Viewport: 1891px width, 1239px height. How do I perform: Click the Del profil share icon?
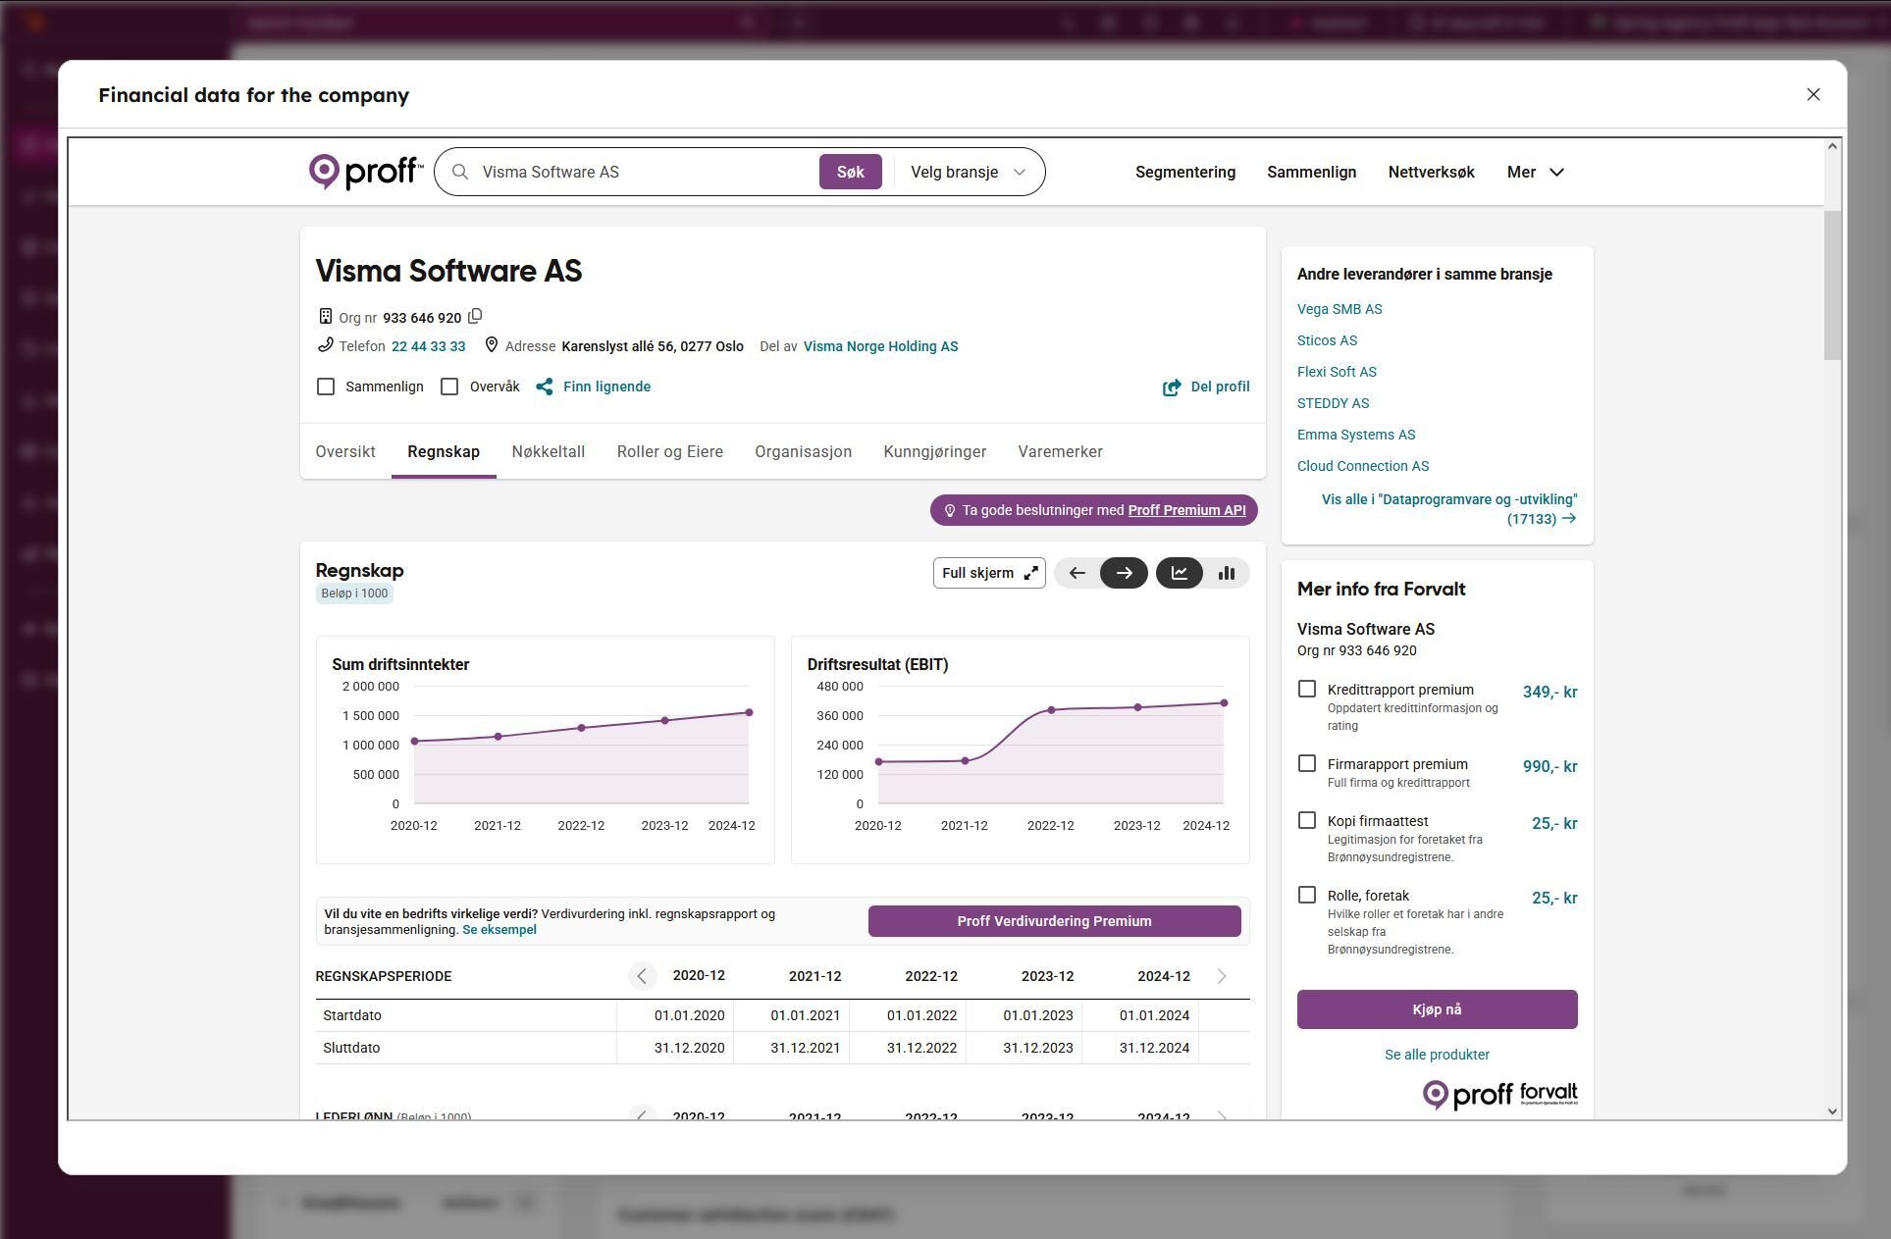[x=1172, y=387]
